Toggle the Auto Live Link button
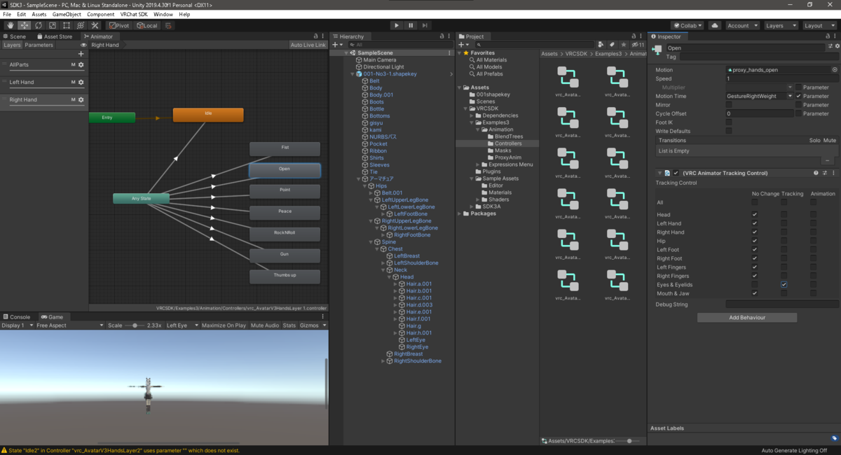Image resolution: width=841 pixels, height=455 pixels. pos(308,45)
